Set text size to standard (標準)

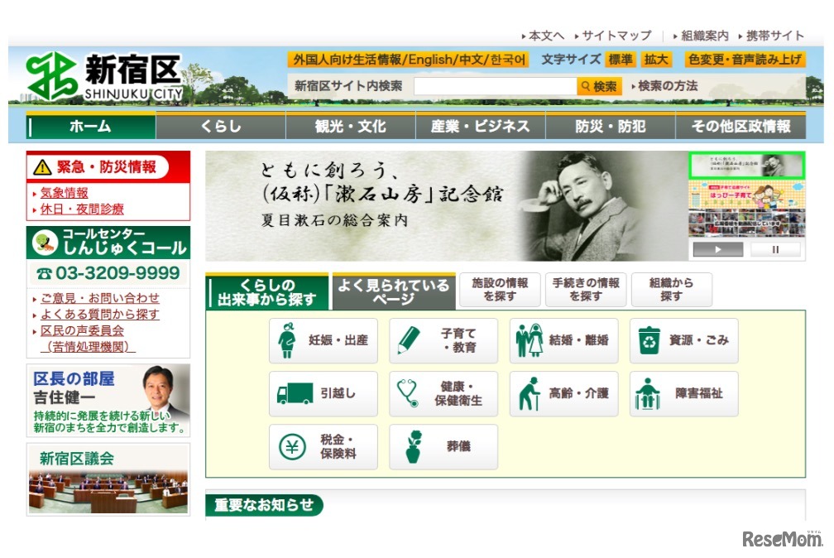[x=620, y=60]
